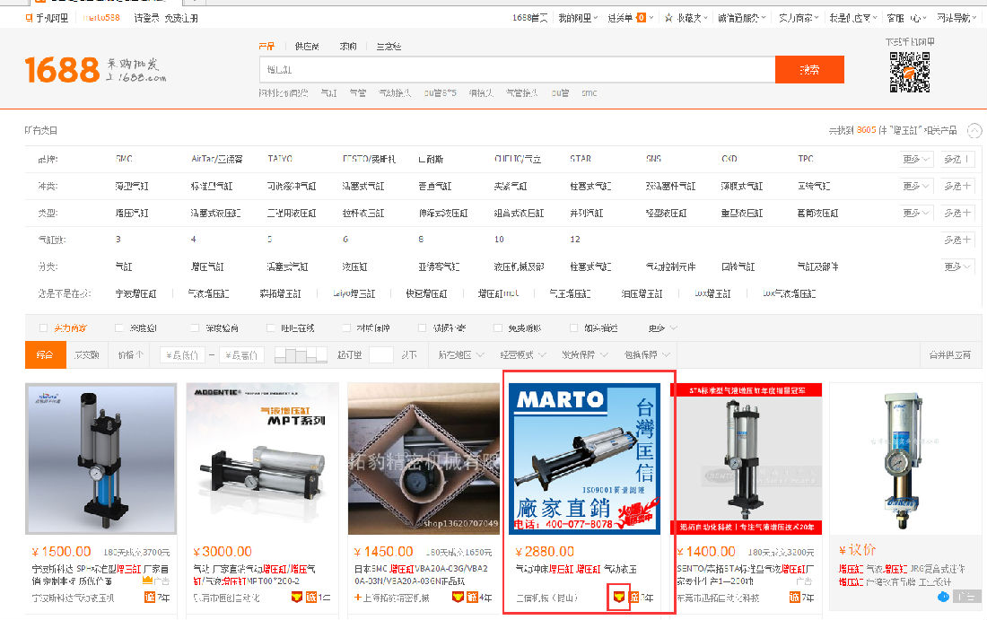Image resolution: width=987 pixels, height=620 pixels.
Task: Expand 更多 in the 薄型气缸 filter row
Action: (x=915, y=187)
